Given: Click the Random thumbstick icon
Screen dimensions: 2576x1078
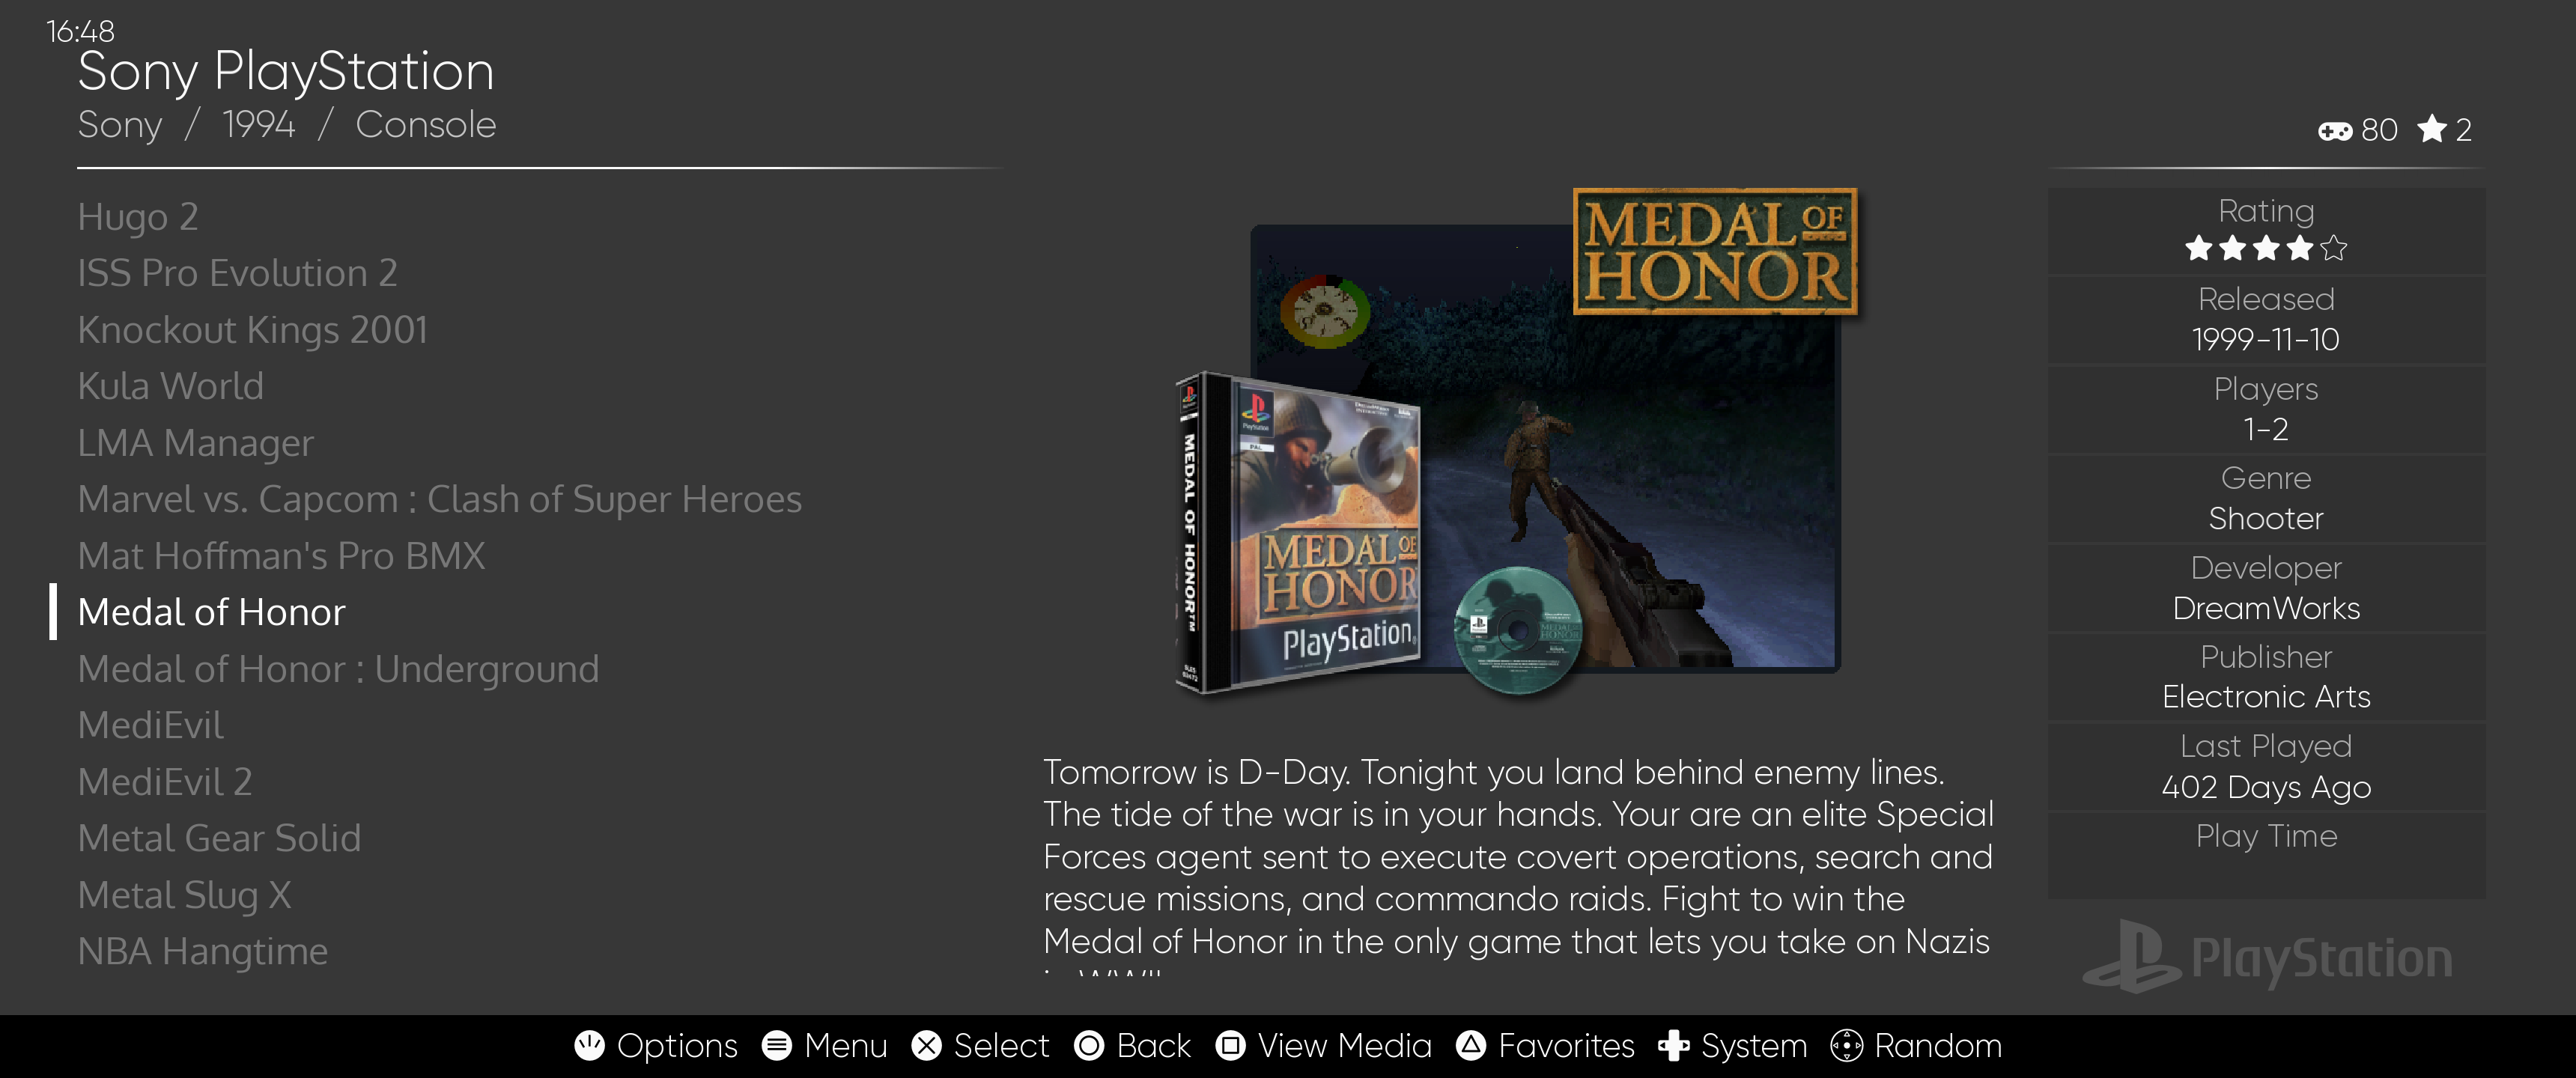Looking at the screenshot, I should [1846, 1046].
